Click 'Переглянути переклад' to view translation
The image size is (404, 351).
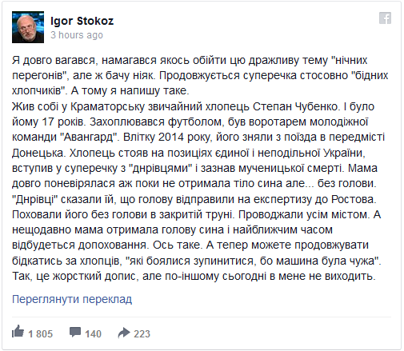coord(72,299)
